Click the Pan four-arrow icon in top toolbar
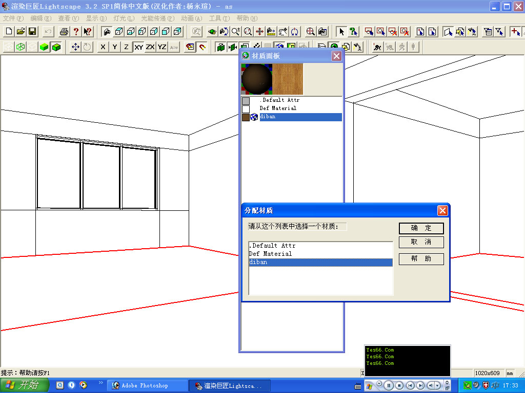This screenshot has height=393, width=525. tap(259, 32)
